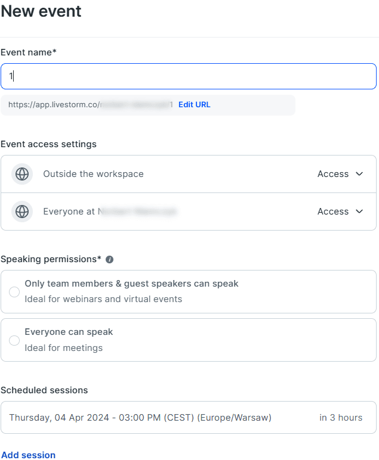Open the Thursday 04 Apr scheduled session

pos(140,418)
